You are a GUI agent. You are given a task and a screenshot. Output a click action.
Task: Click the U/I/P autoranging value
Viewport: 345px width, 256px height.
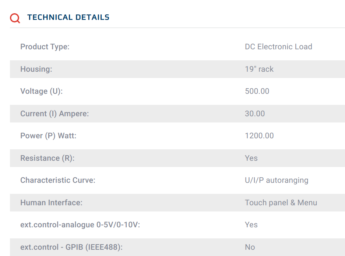pos(277,180)
